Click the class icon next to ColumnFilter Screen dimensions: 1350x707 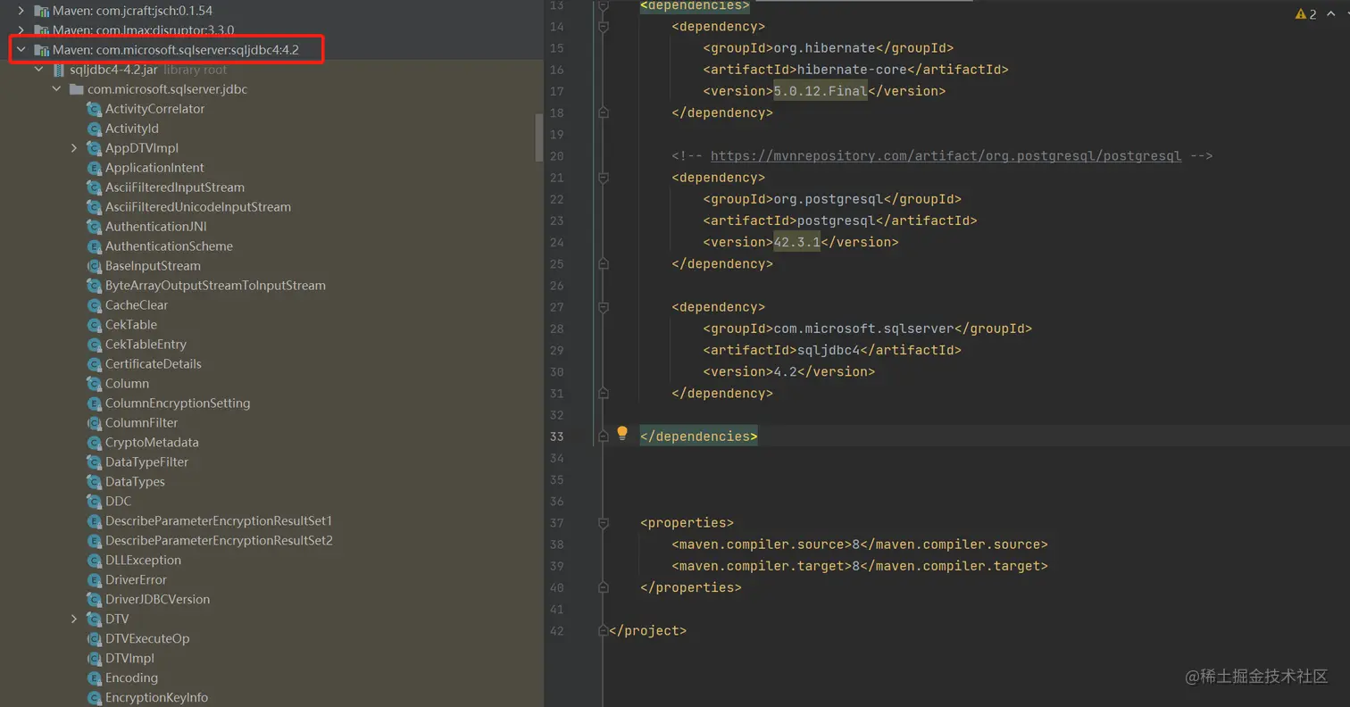click(x=94, y=423)
